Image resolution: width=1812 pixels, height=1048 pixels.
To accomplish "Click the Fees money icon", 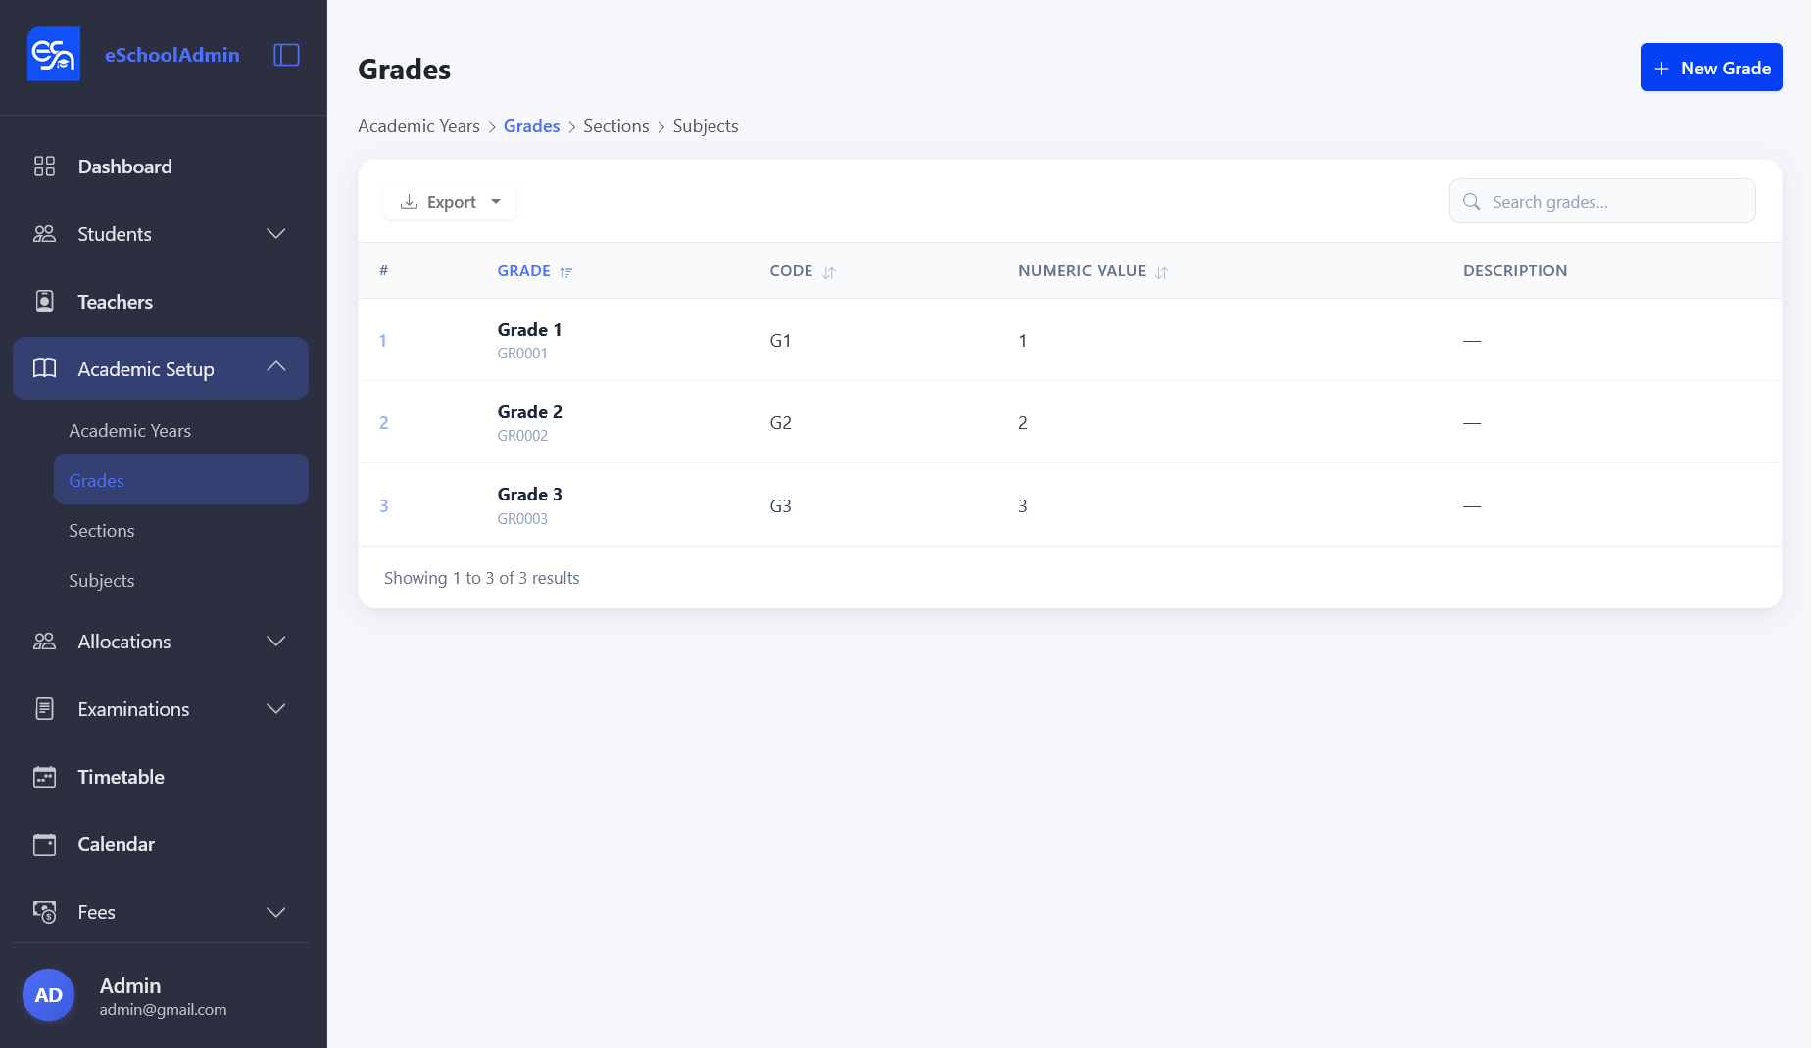I will click(44, 912).
